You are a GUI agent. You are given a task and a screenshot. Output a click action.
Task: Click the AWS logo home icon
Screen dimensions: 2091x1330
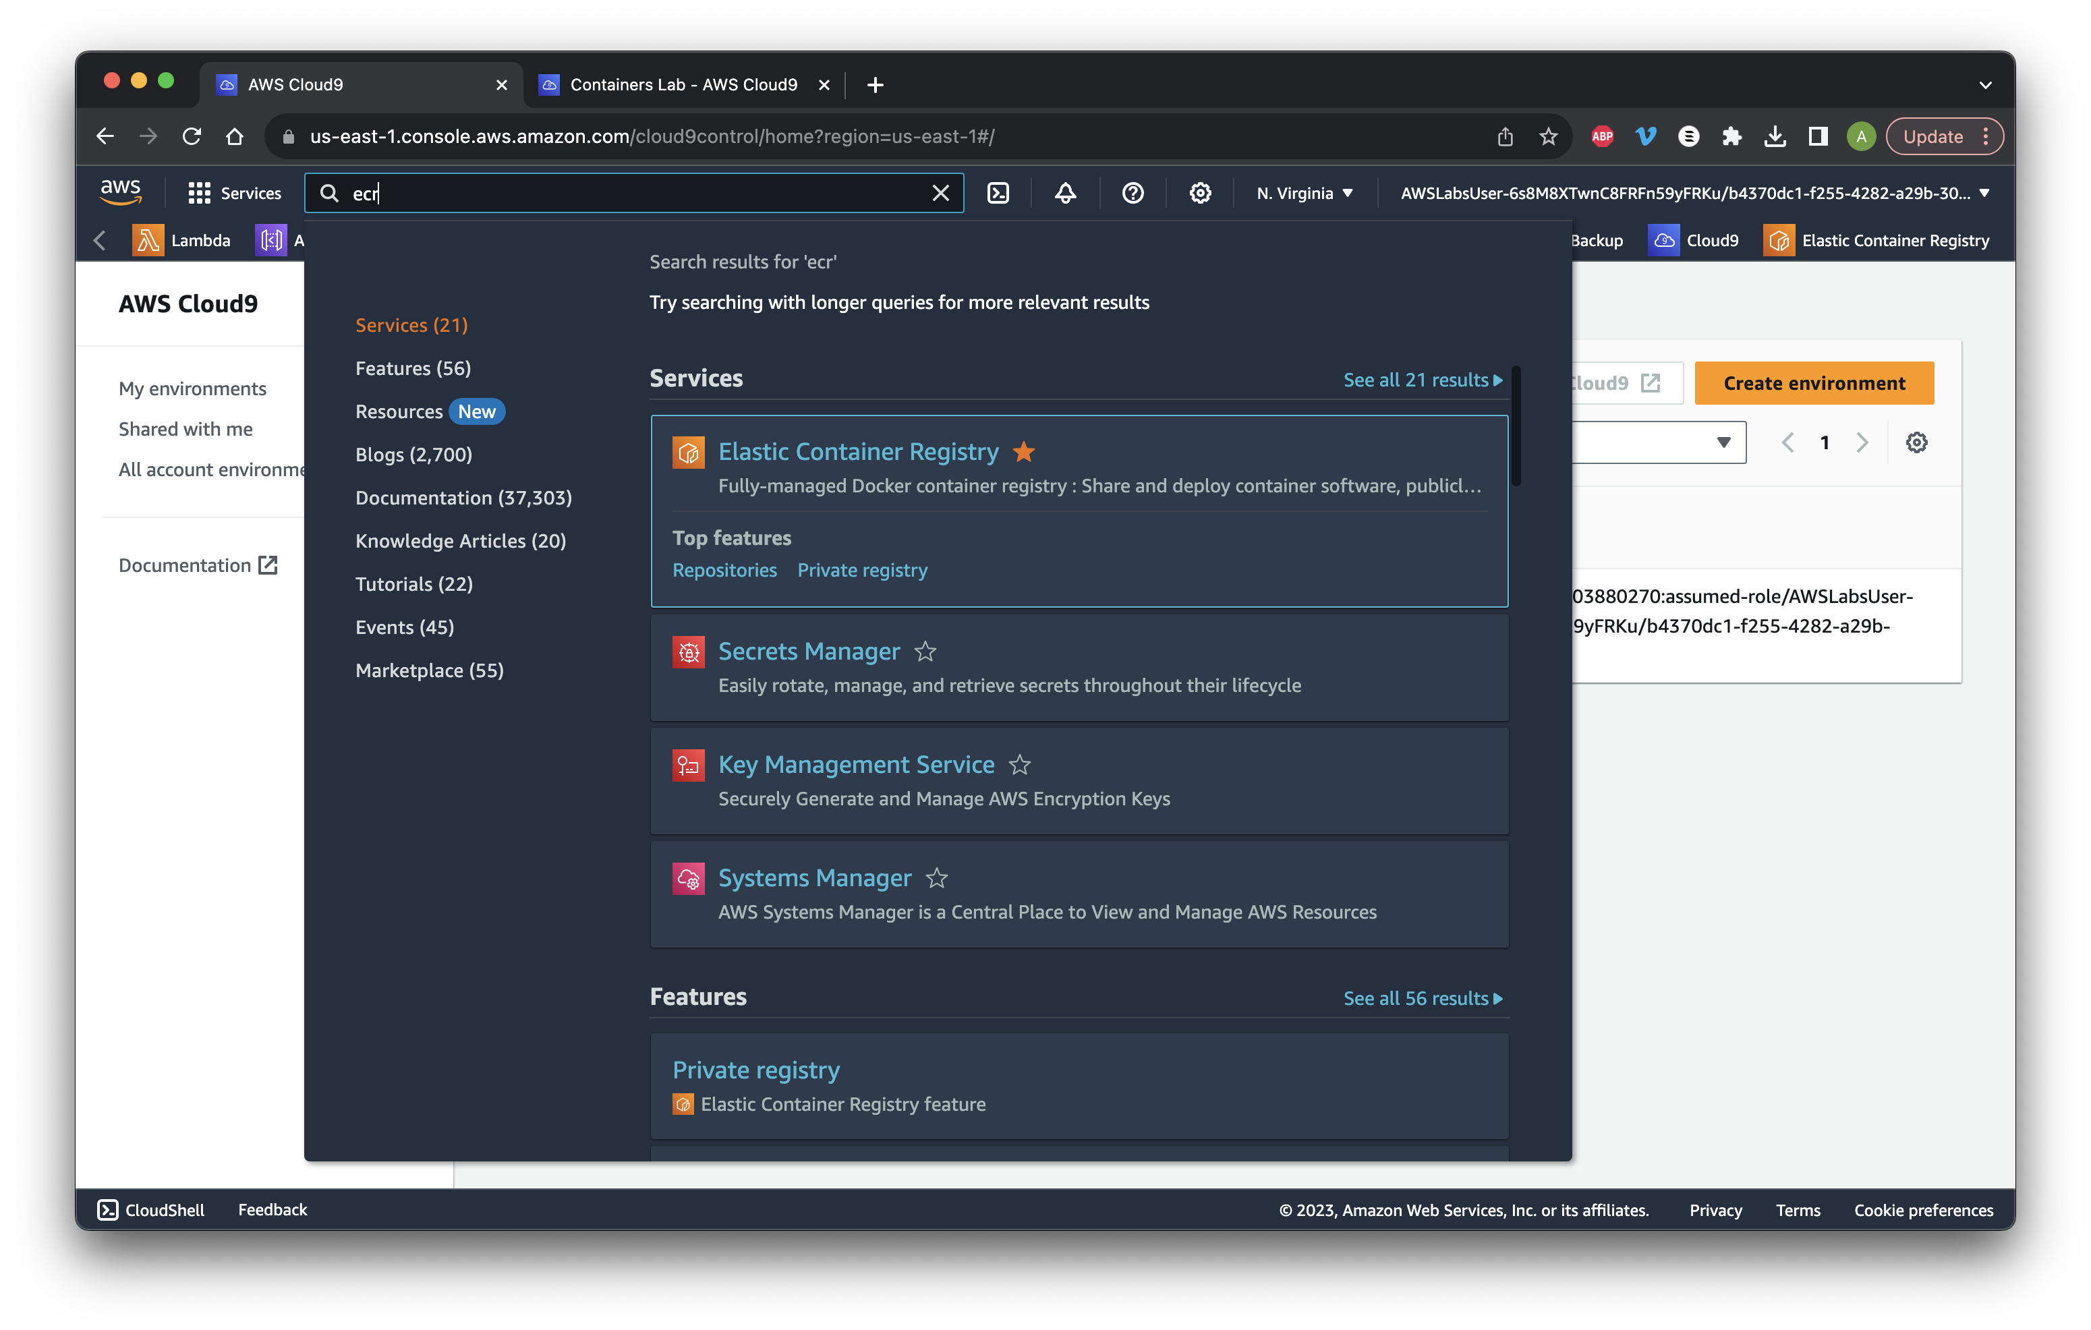tap(121, 192)
